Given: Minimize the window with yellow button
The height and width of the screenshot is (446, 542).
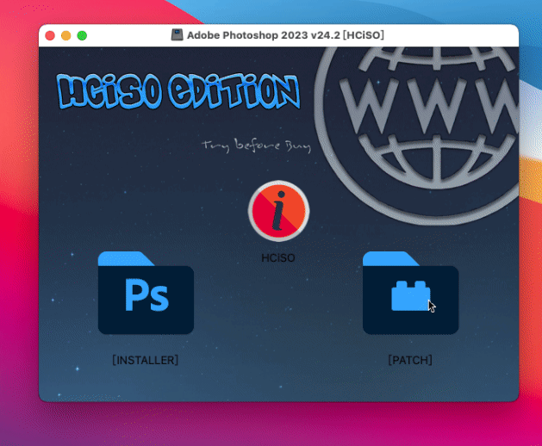Looking at the screenshot, I should tap(66, 35).
